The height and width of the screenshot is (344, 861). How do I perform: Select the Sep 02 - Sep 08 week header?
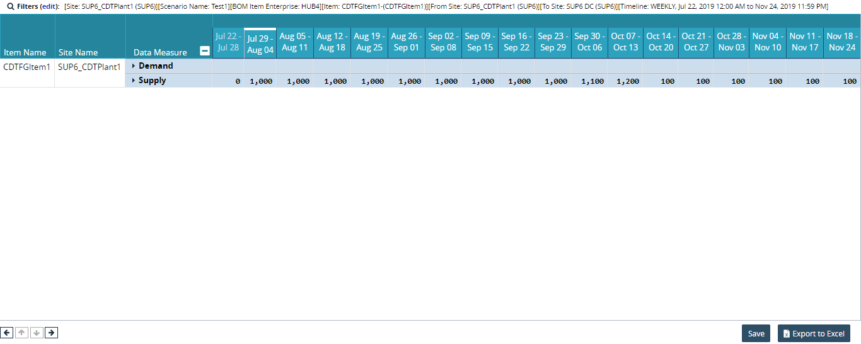point(443,42)
